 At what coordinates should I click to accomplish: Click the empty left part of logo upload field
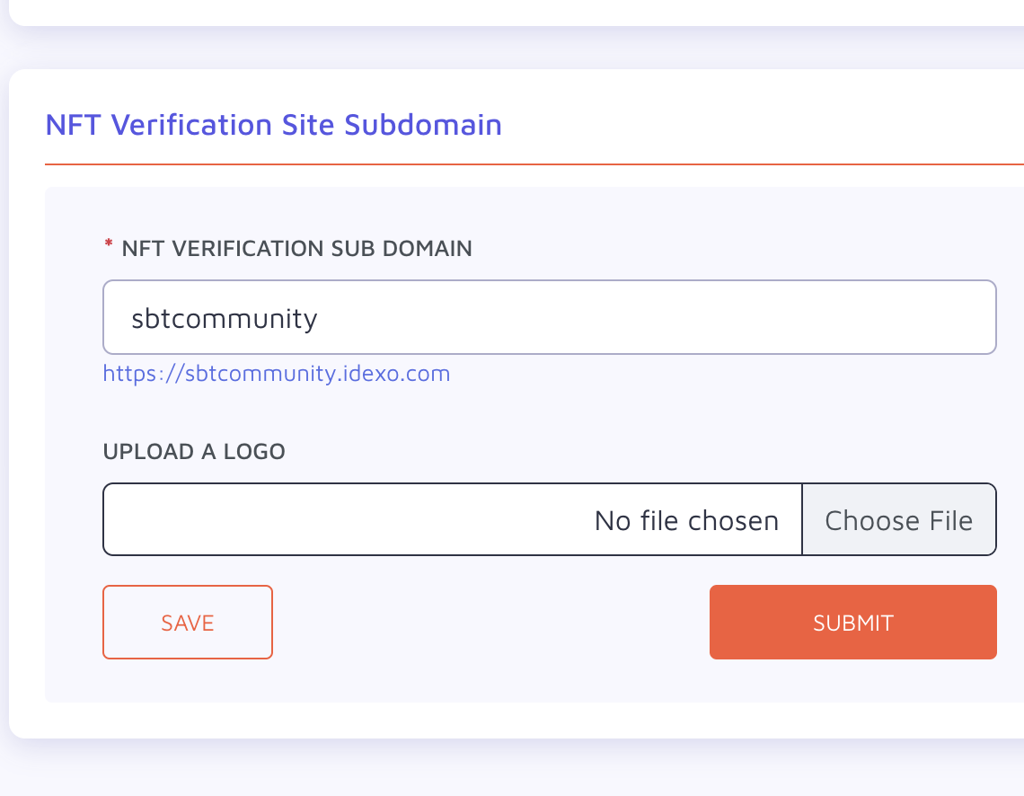(x=327, y=520)
